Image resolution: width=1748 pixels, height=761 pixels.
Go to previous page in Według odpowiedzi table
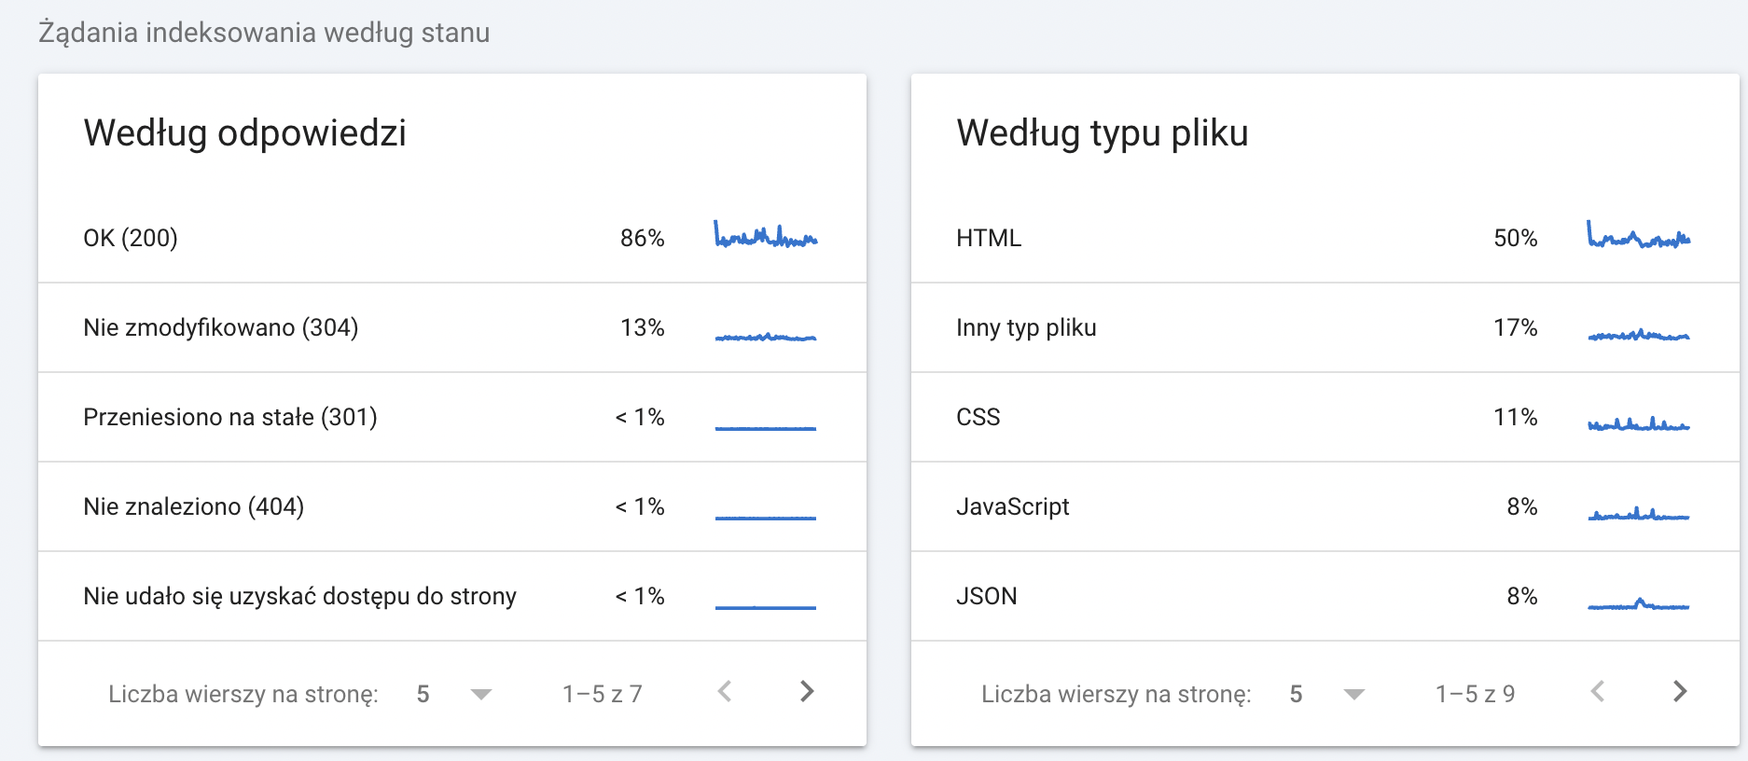[725, 692]
